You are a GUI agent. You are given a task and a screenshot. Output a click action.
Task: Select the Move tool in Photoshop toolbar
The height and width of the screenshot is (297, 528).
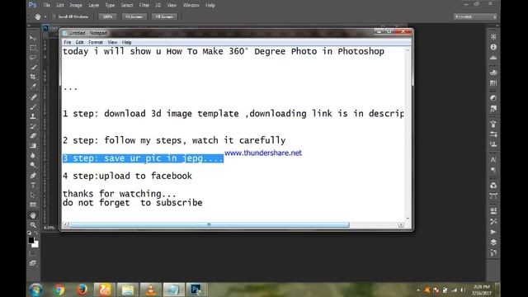coord(33,38)
